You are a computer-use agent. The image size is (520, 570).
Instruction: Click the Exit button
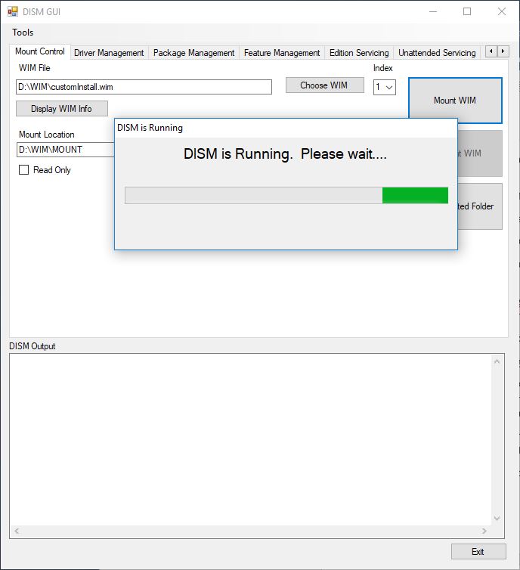478,551
